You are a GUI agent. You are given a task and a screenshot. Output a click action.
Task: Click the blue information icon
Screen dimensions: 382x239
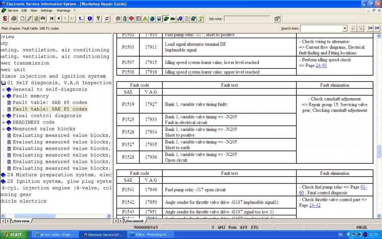90,18
